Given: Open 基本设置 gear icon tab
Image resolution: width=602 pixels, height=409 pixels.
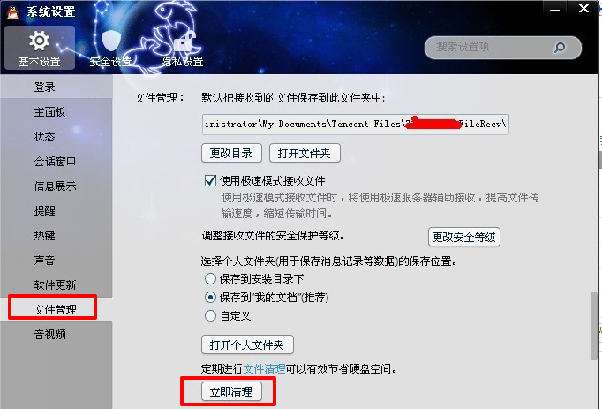Looking at the screenshot, I should pyautogui.click(x=40, y=48).
